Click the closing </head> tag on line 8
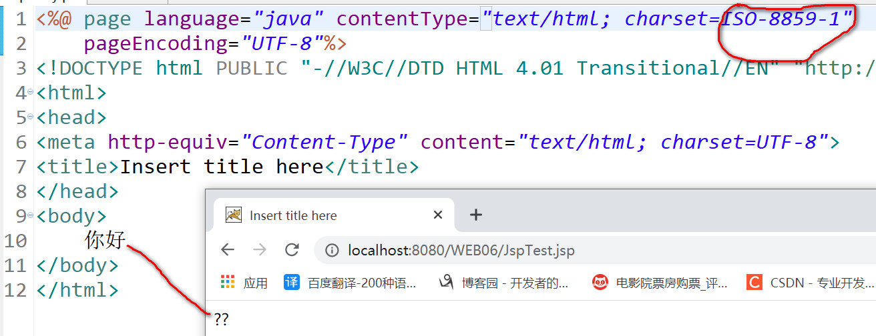876x336 pixels. (x=77, y=192)
